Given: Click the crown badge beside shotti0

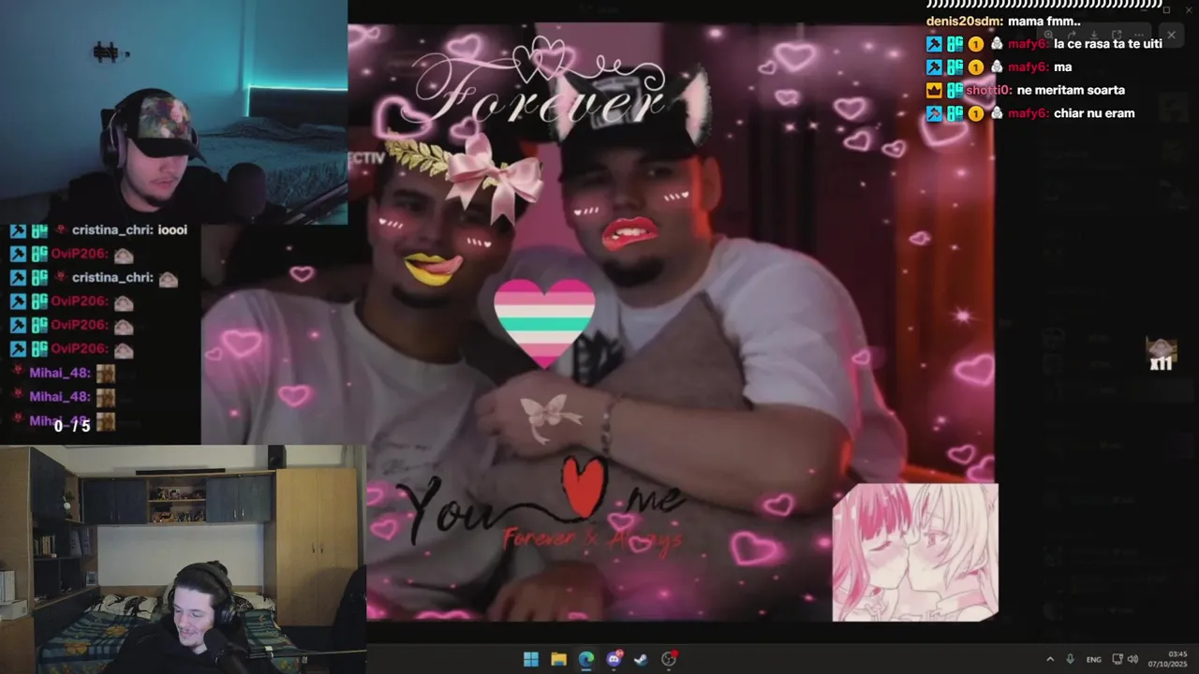Looking at the screenshot, I should pyautogui.click(x=934, y=91).
